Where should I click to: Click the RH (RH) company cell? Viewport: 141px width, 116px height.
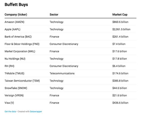[10, 66]
